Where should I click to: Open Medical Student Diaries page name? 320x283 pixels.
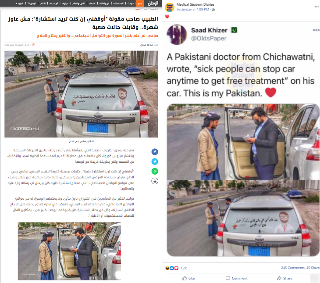[196, 4]
